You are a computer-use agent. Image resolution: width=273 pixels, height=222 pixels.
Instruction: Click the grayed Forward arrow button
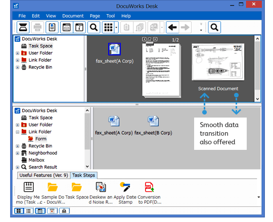click(x=185, y=27)
